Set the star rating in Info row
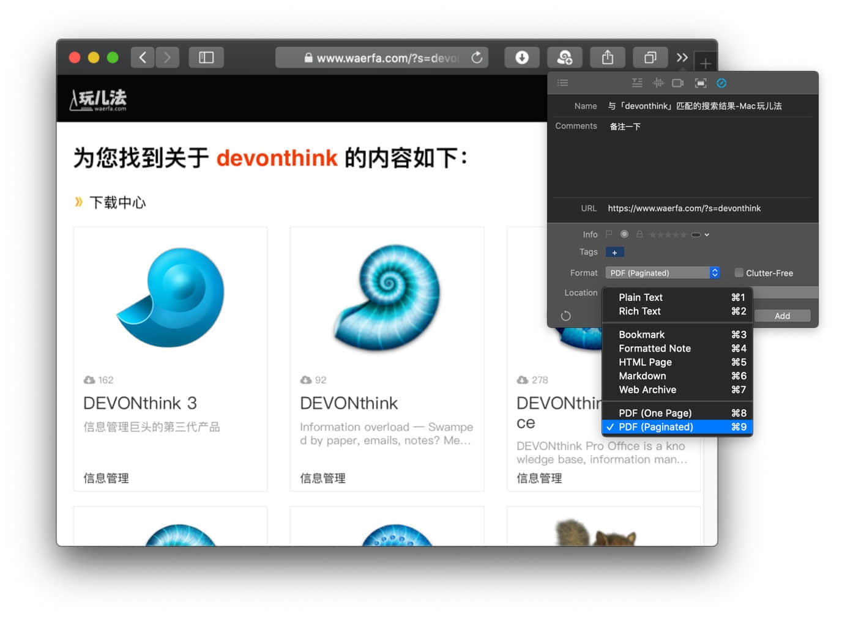Screen dimensions: 853x619 [668, 235]
